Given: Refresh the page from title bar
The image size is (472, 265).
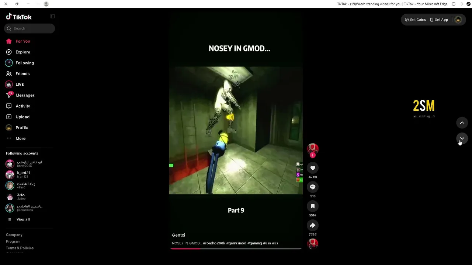Looking at the screenshot, I should point(454,4).
